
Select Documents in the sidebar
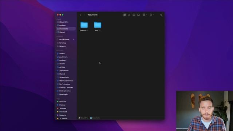pyautogui.click(x=66, y=29)
